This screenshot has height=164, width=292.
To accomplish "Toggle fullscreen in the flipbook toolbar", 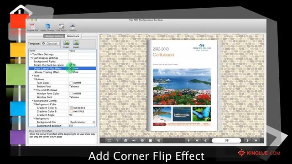I will click(109, 141).
